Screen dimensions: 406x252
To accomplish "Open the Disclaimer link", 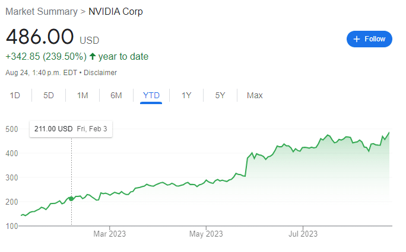I will click(100, 73).
